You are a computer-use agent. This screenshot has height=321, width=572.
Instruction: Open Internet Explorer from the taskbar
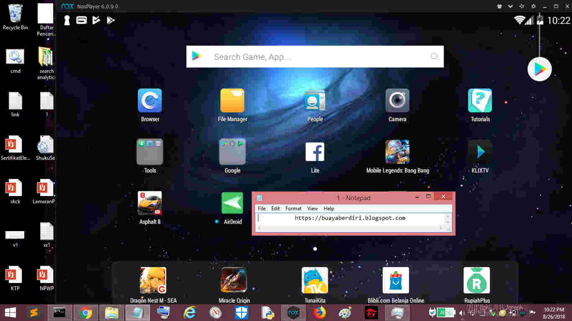[x=190, y=313]
